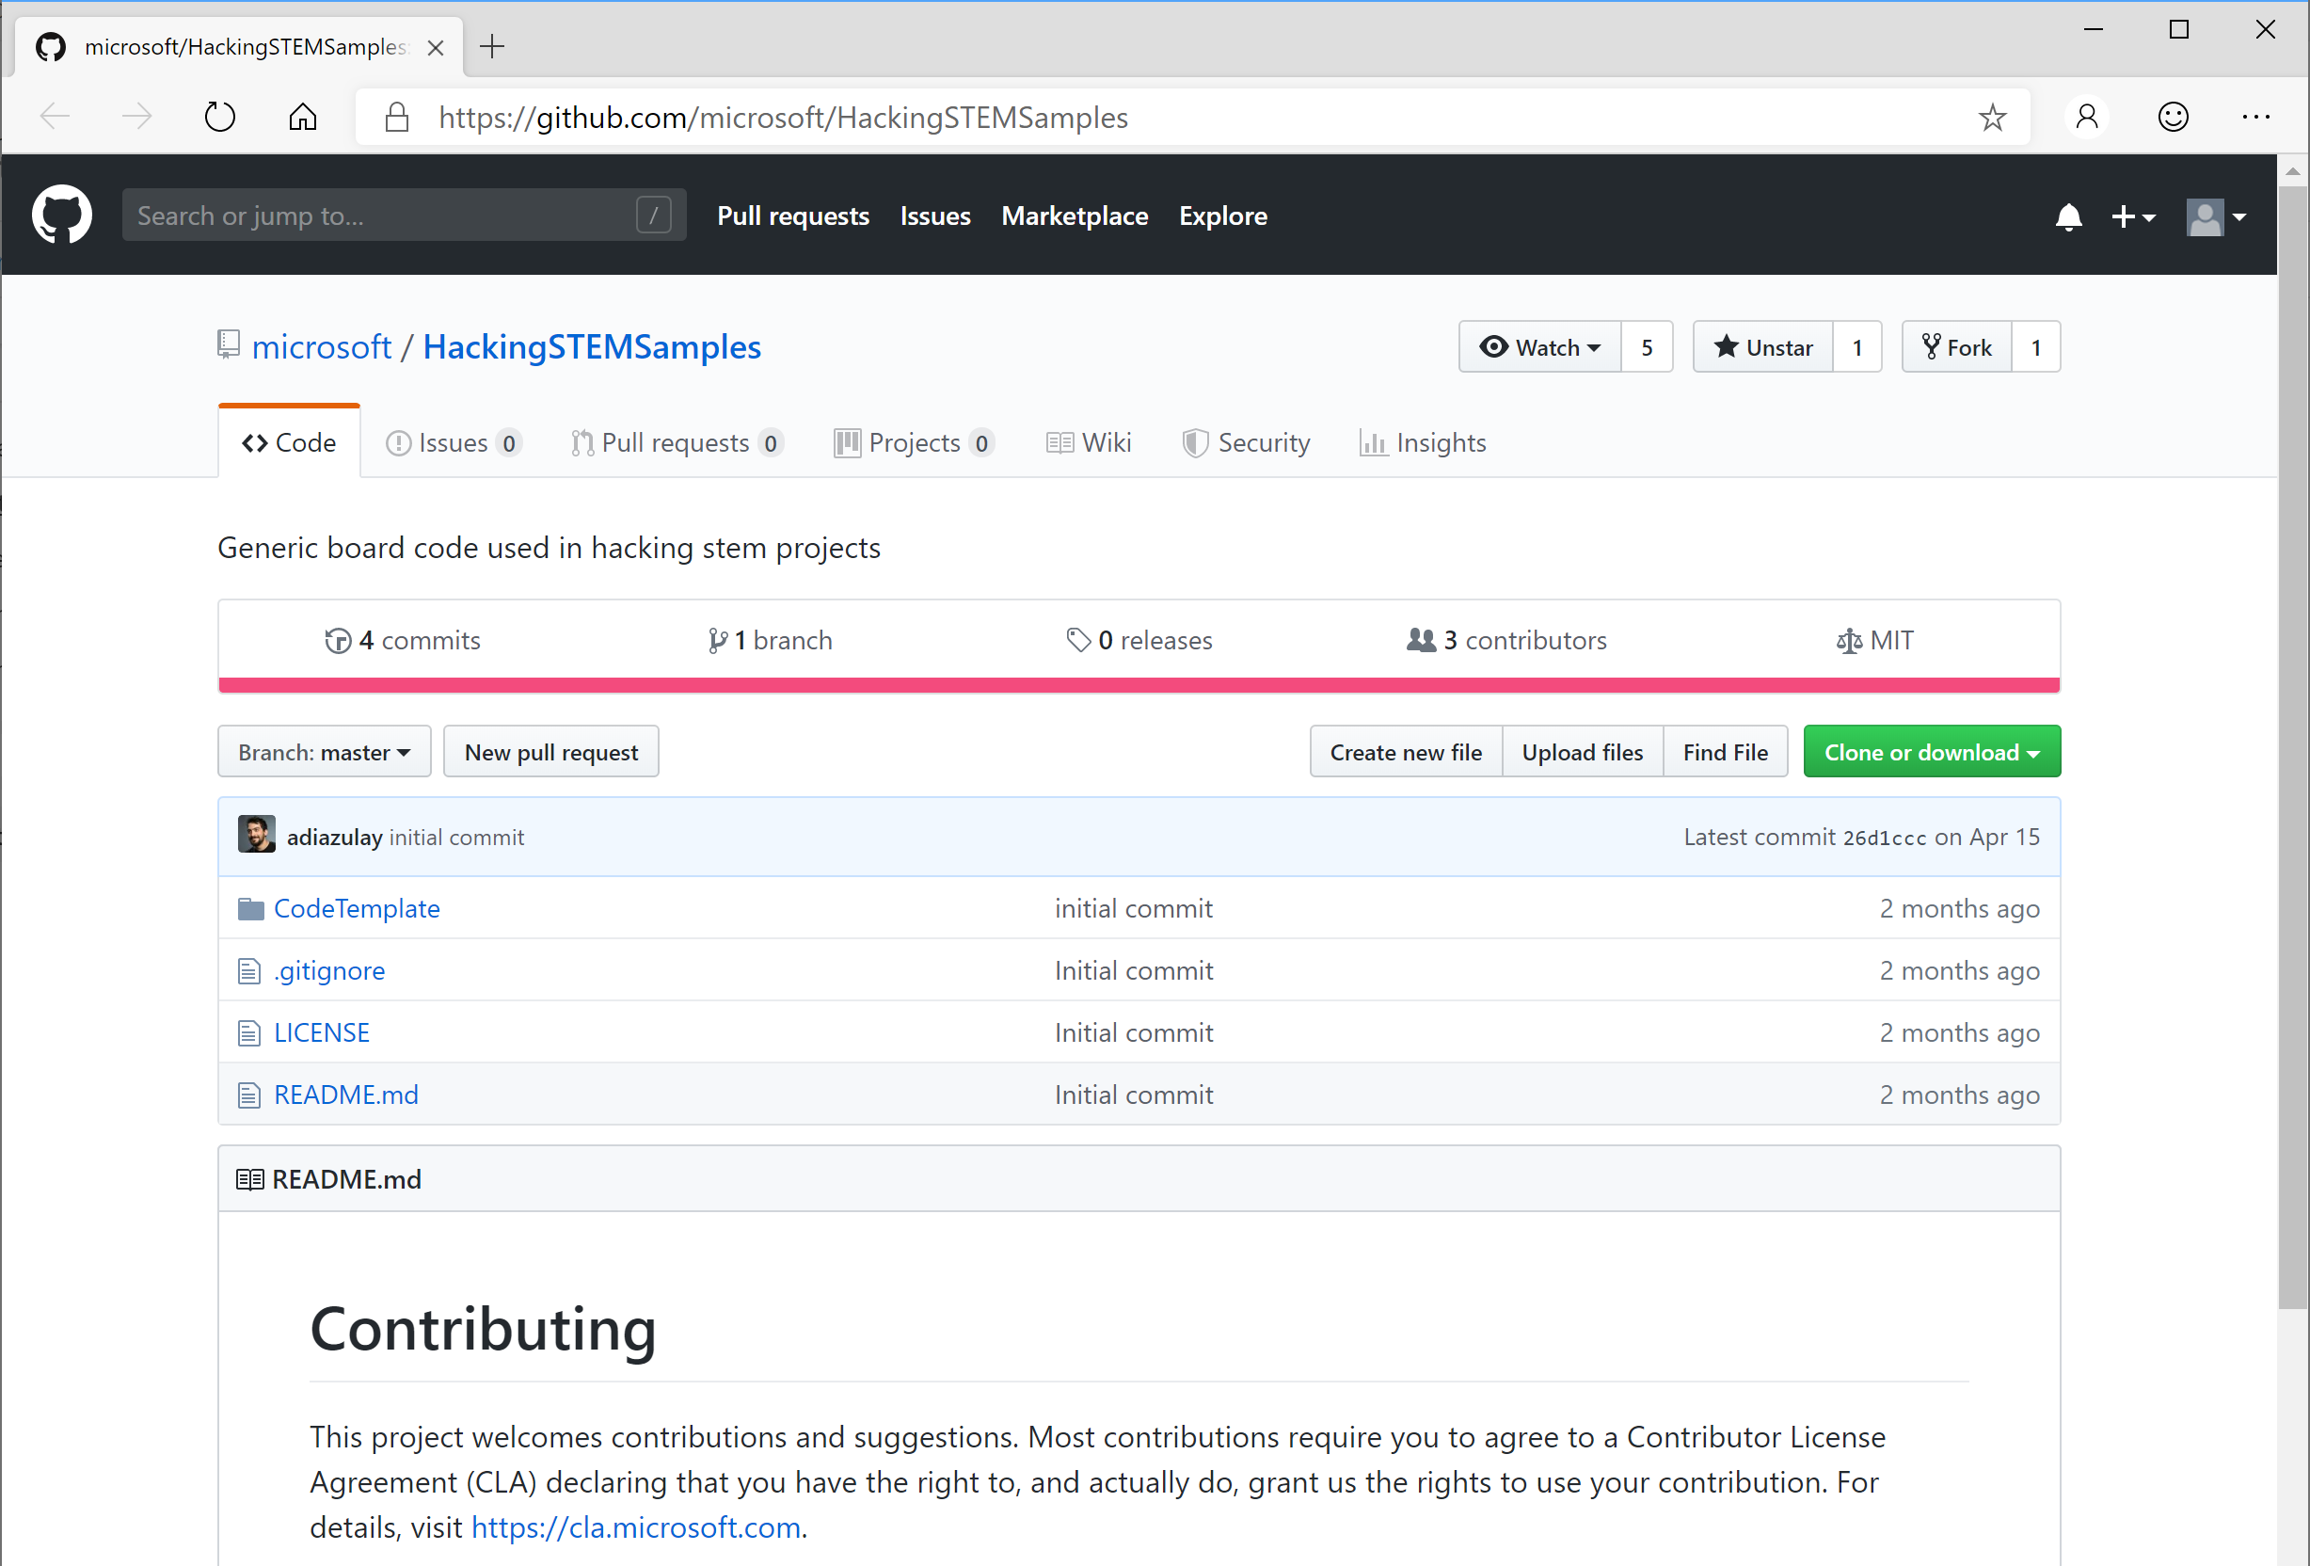Click the CodeTemplate folder link
Image resolution: width=2310 pixels, height=1566 pixels.
357,907
